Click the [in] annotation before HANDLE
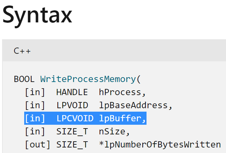The height and width of the screenshot is (153, 226). [x=35, y=92]
